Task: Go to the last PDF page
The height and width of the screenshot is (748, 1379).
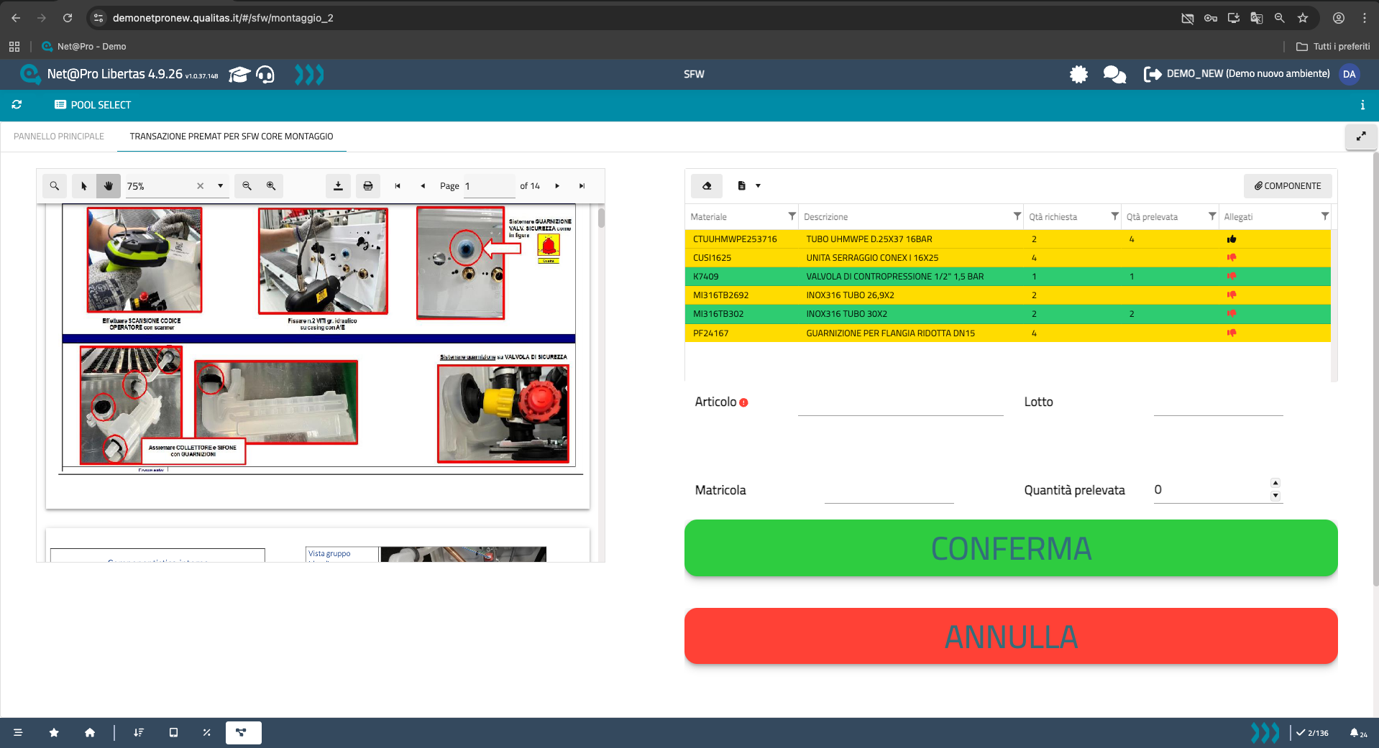Action: pos(582,186)
